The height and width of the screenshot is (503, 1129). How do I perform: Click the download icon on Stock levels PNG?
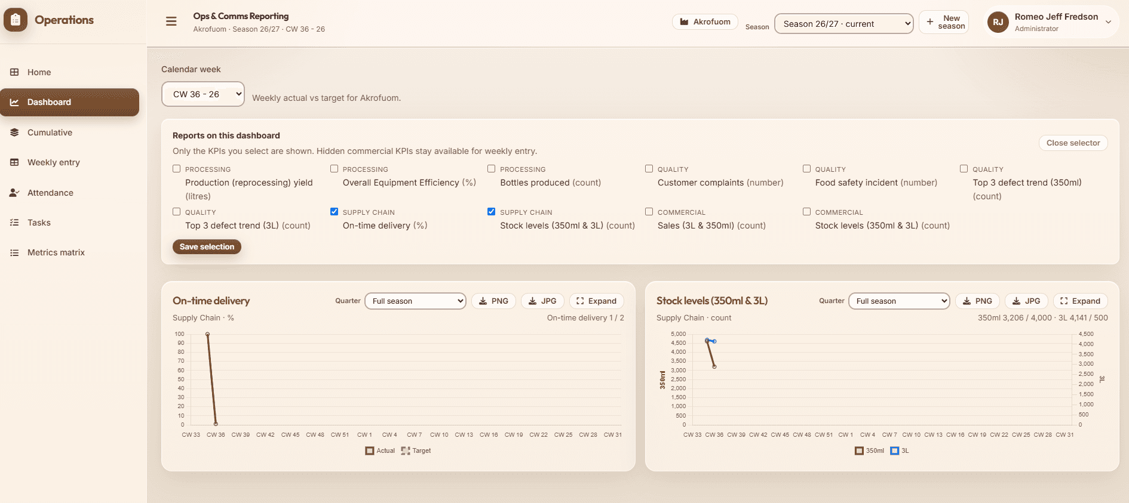[x=967, y=301]
